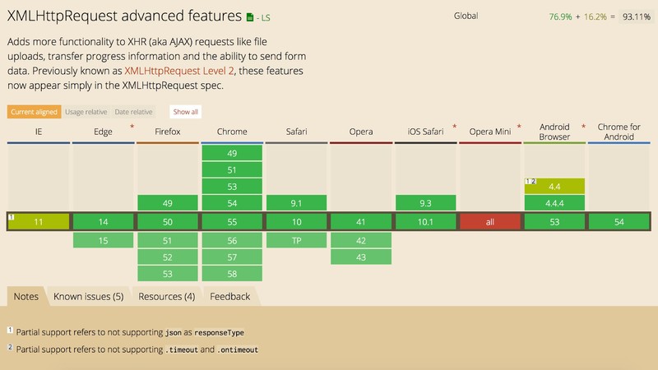
Task: Click the Android Browser 4.4 partial cell
Action: [x=554, y=187]
